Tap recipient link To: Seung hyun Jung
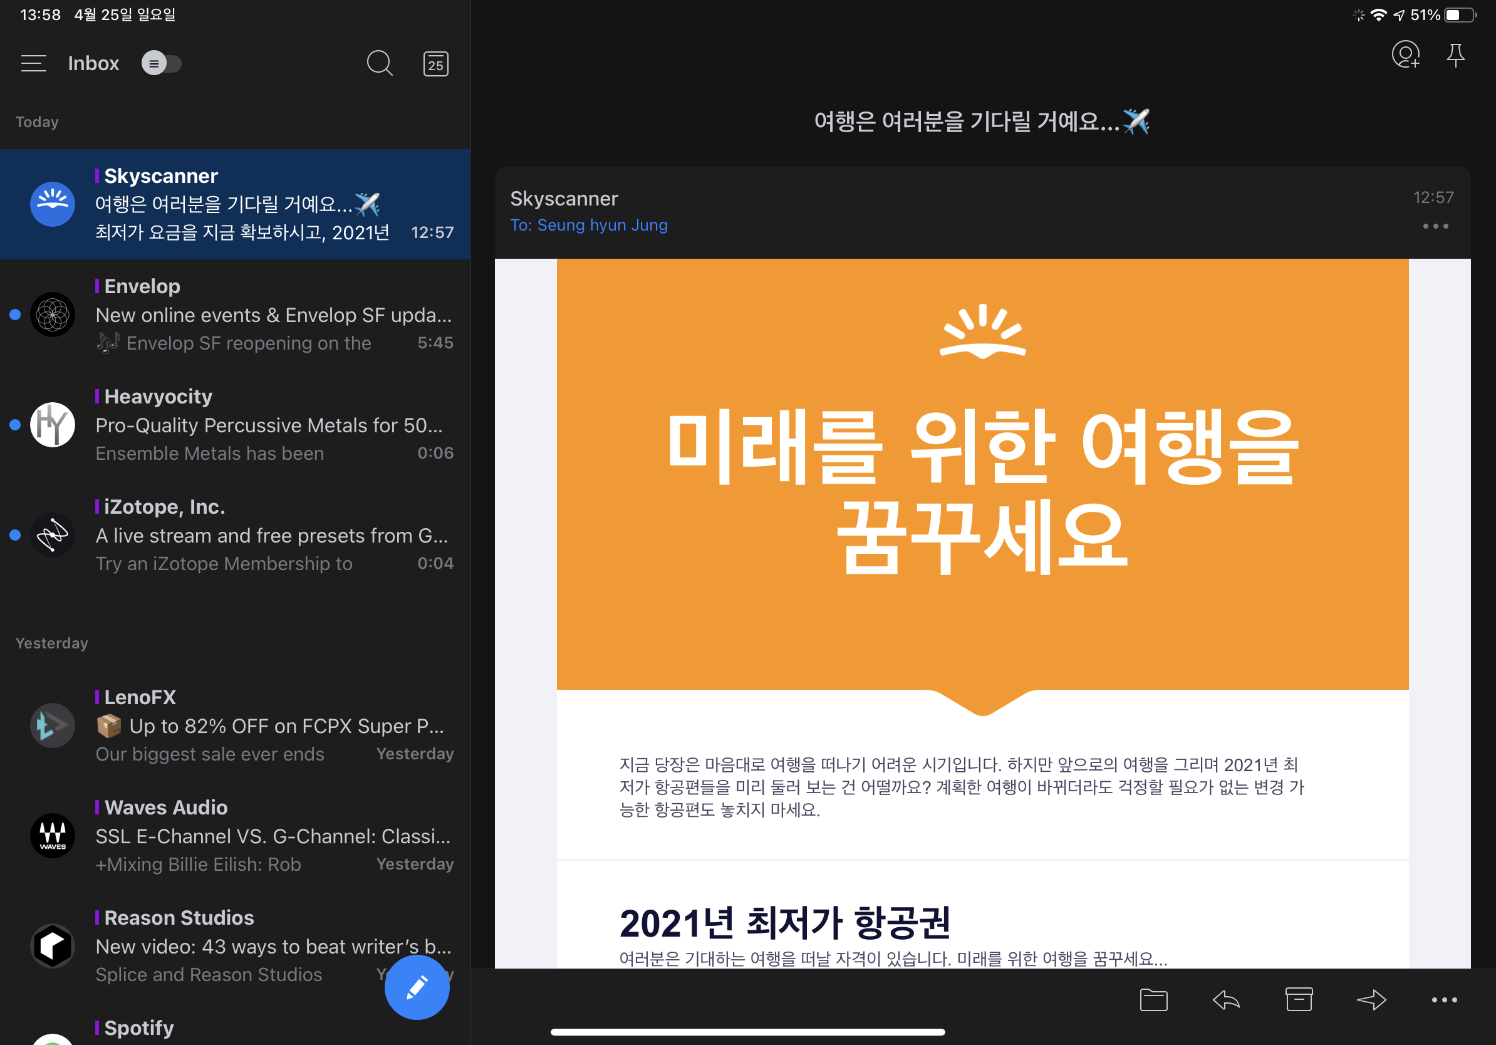 click(588, 225)
